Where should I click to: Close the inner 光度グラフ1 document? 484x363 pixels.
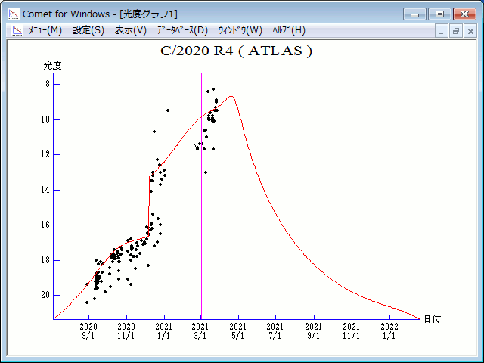click(470, 31)
